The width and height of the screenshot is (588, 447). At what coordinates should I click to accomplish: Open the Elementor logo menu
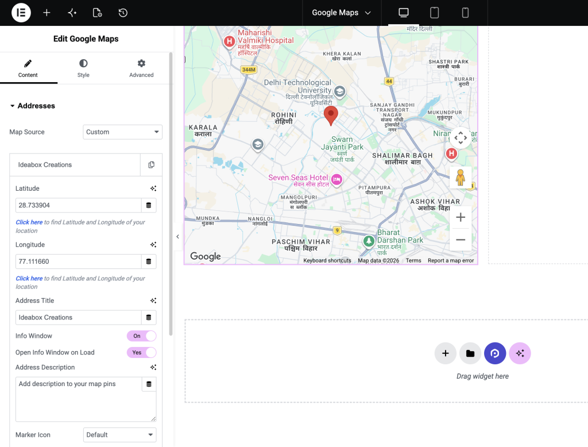click(21, 13)
